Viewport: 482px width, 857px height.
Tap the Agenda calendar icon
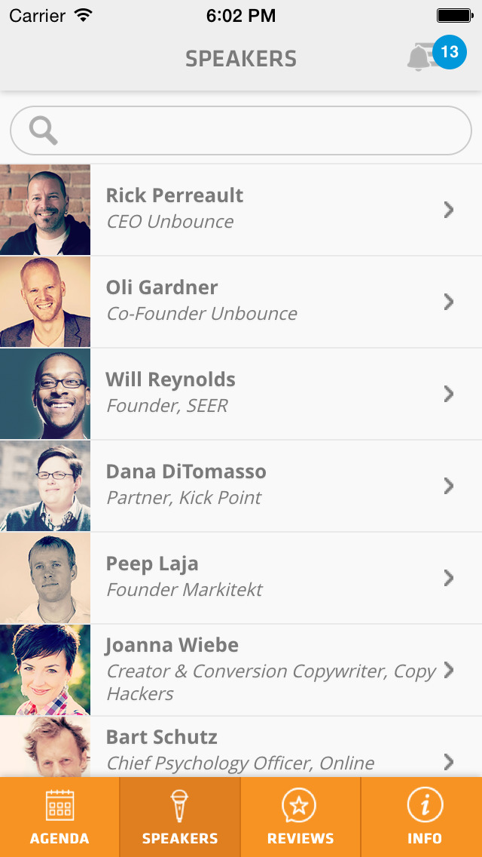tap(59, 806)
